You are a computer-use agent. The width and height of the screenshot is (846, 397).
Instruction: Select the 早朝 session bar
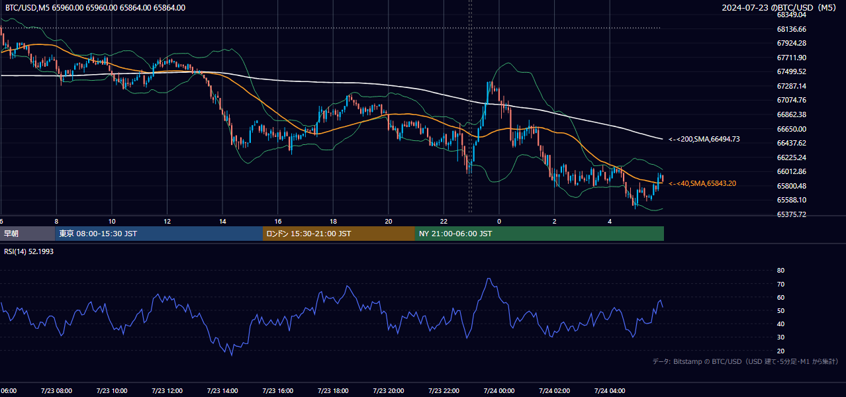point(28,234)
